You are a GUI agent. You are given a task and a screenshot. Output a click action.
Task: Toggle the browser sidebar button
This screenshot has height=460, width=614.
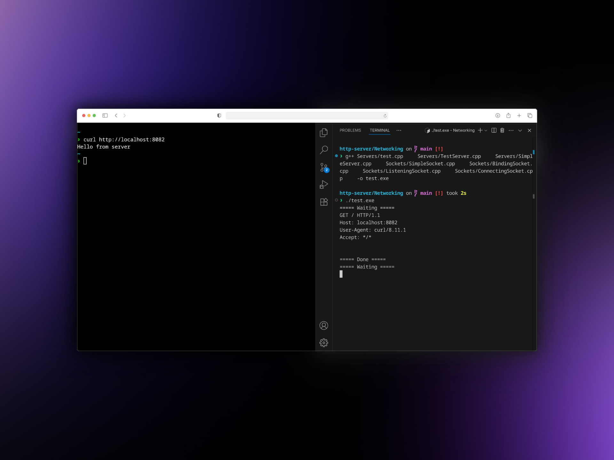pos(105,116)
